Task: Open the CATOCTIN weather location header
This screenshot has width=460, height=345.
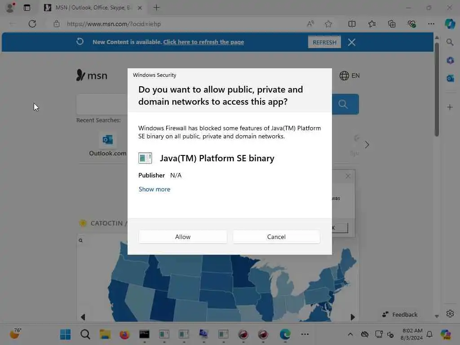Action: pyautogui.click(x=103, y=223)
